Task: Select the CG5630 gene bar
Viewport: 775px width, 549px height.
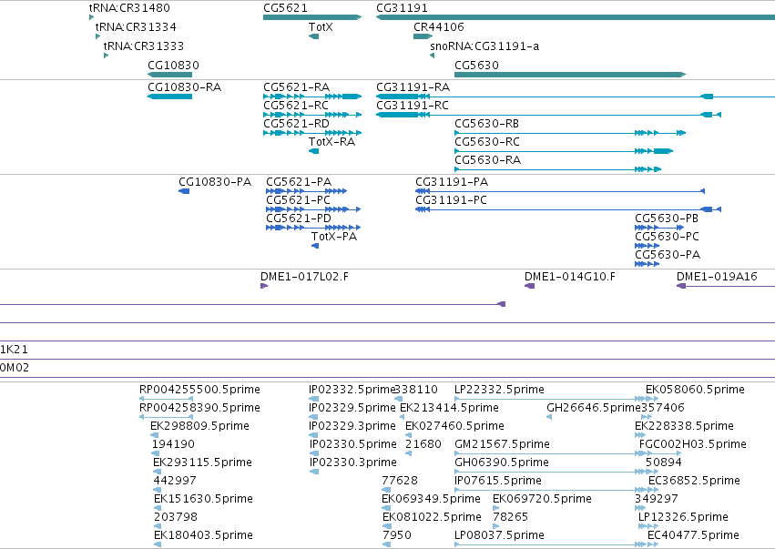Action: [x=570, y=75]
